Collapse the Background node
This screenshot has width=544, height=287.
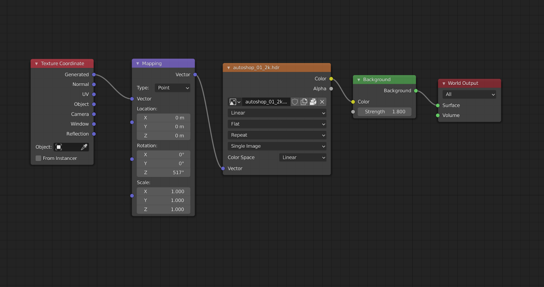click(359, 80)
